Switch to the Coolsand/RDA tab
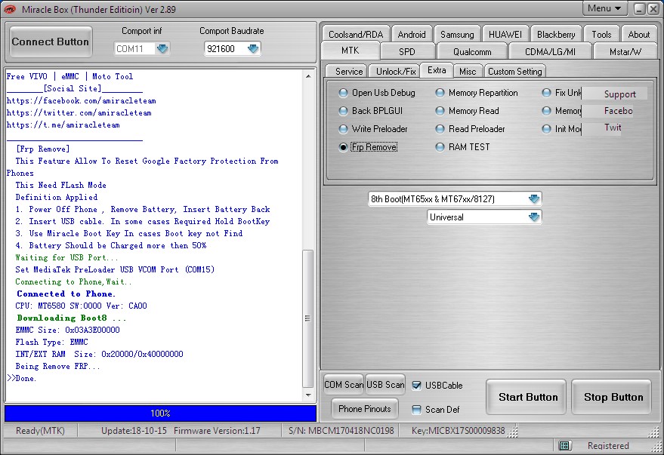The width and height of the screenshot is (664, 455). click(356, 34)
